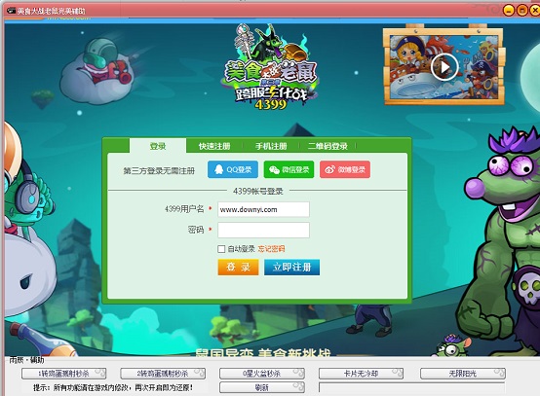The image size is (540, 396).
Task: Click the game logo 美食大战老鼠
Action: [x=270, y=67]
